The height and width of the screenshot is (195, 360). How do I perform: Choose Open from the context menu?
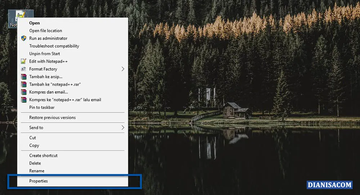(x=73, y=23)
